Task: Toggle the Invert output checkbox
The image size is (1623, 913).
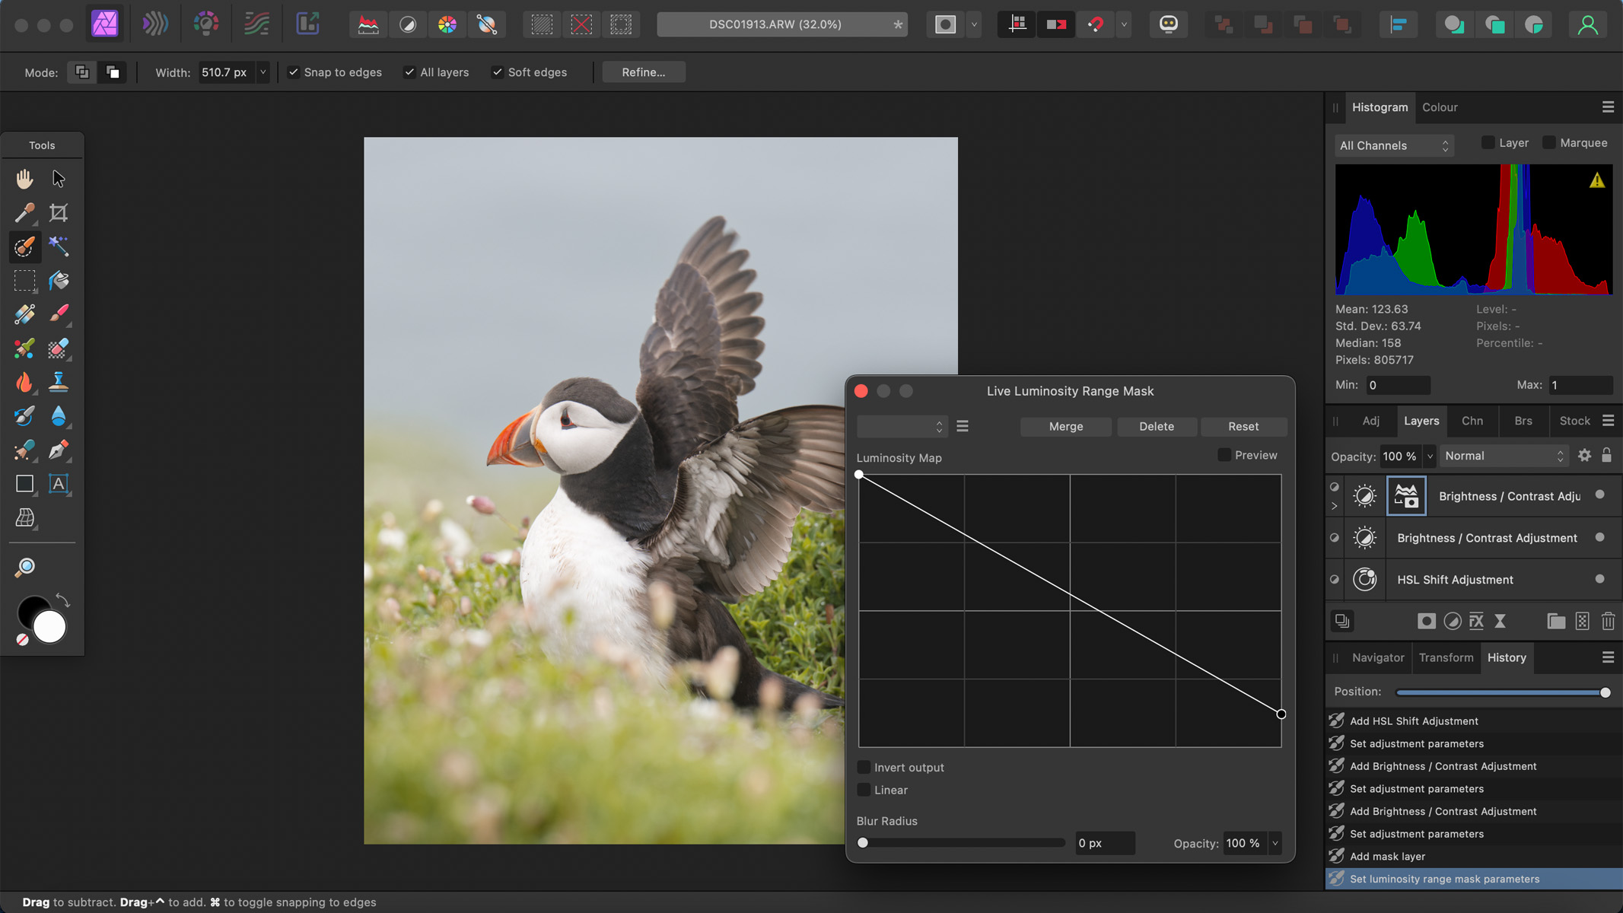Action: click(864, 768)
